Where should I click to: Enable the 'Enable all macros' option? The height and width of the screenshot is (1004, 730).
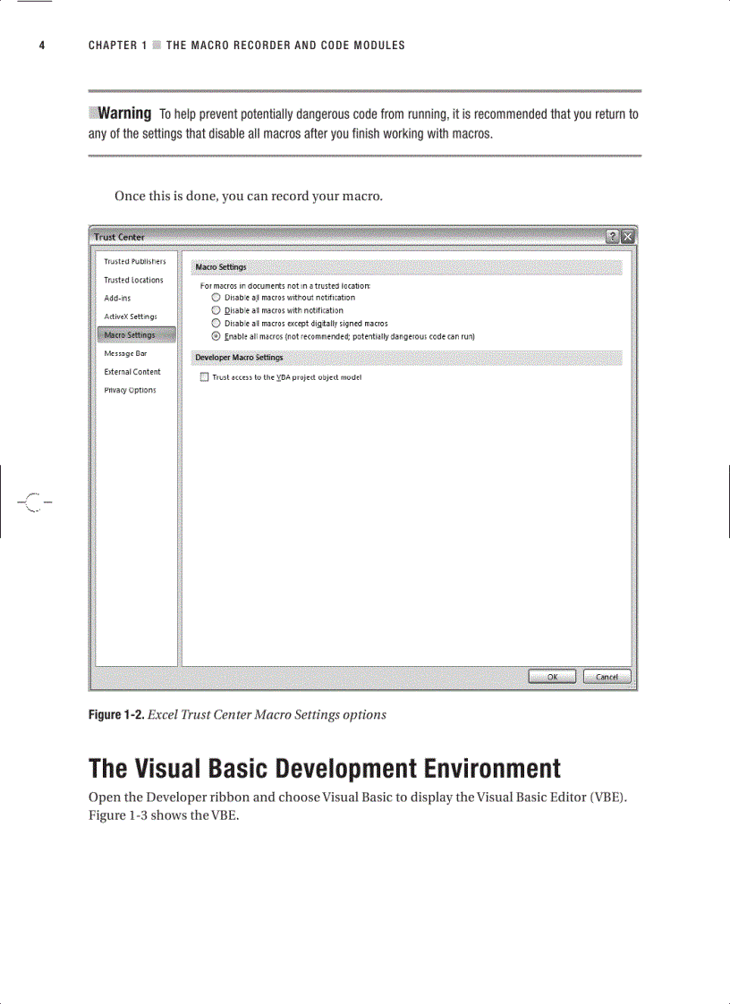point(215,335)
